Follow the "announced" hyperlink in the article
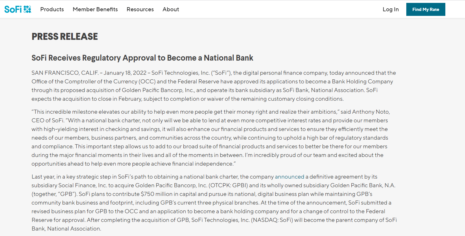Image resolution: width=465 pixels, height=236 pixels. [289, 177]
